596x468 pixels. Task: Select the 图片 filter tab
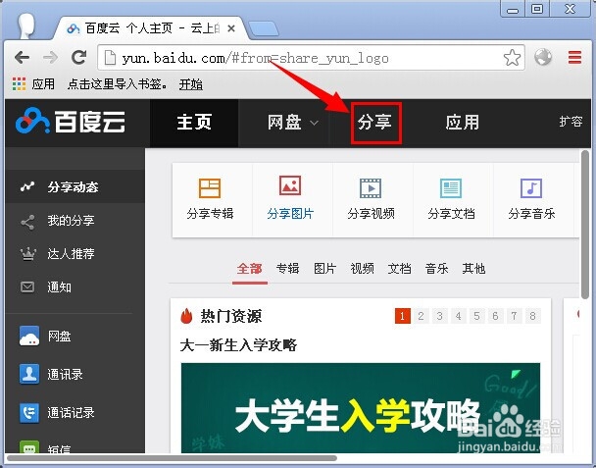325,269
